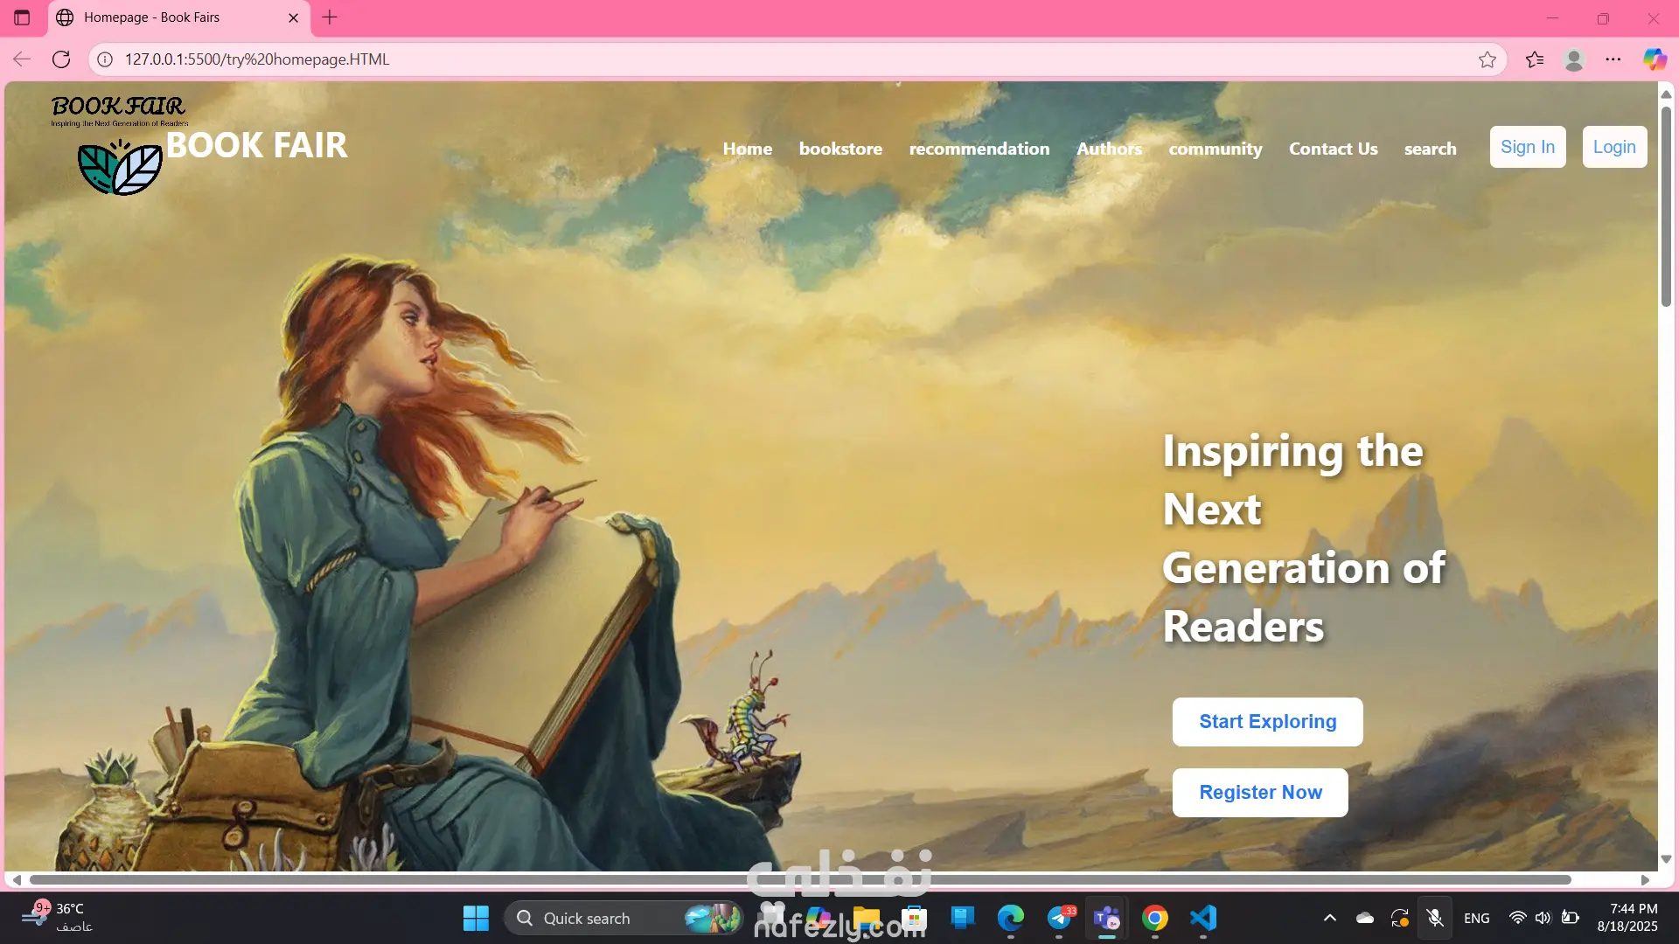Viewport: 1679px width, 944px height.
Task: Switch input language from ENG
Action: [x=1477, y=919]
